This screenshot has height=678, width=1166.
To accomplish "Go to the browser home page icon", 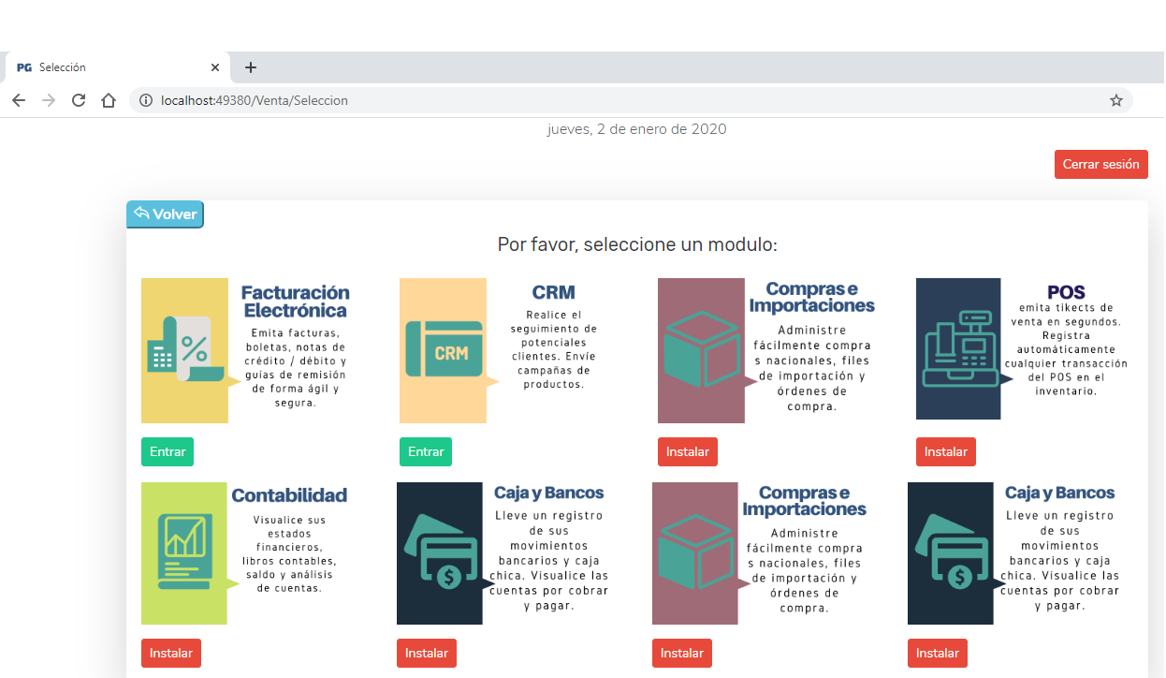I will pos(109,100).
